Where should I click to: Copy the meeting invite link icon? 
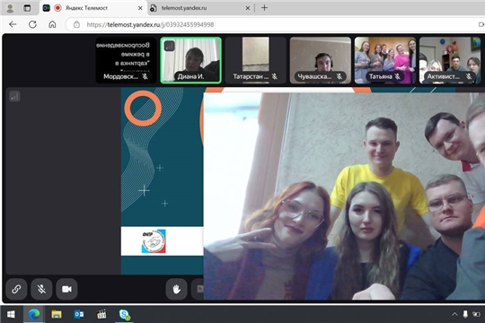point(16,289)
